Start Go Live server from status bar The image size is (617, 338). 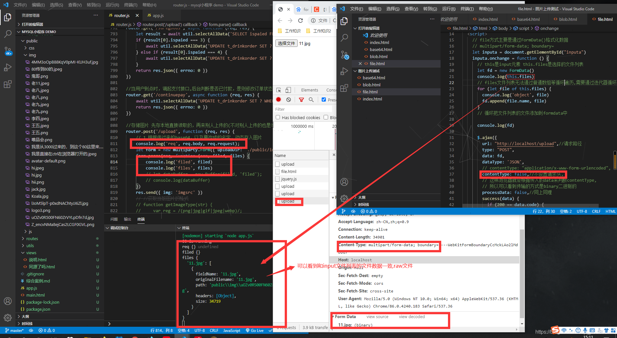coord(255,330)
